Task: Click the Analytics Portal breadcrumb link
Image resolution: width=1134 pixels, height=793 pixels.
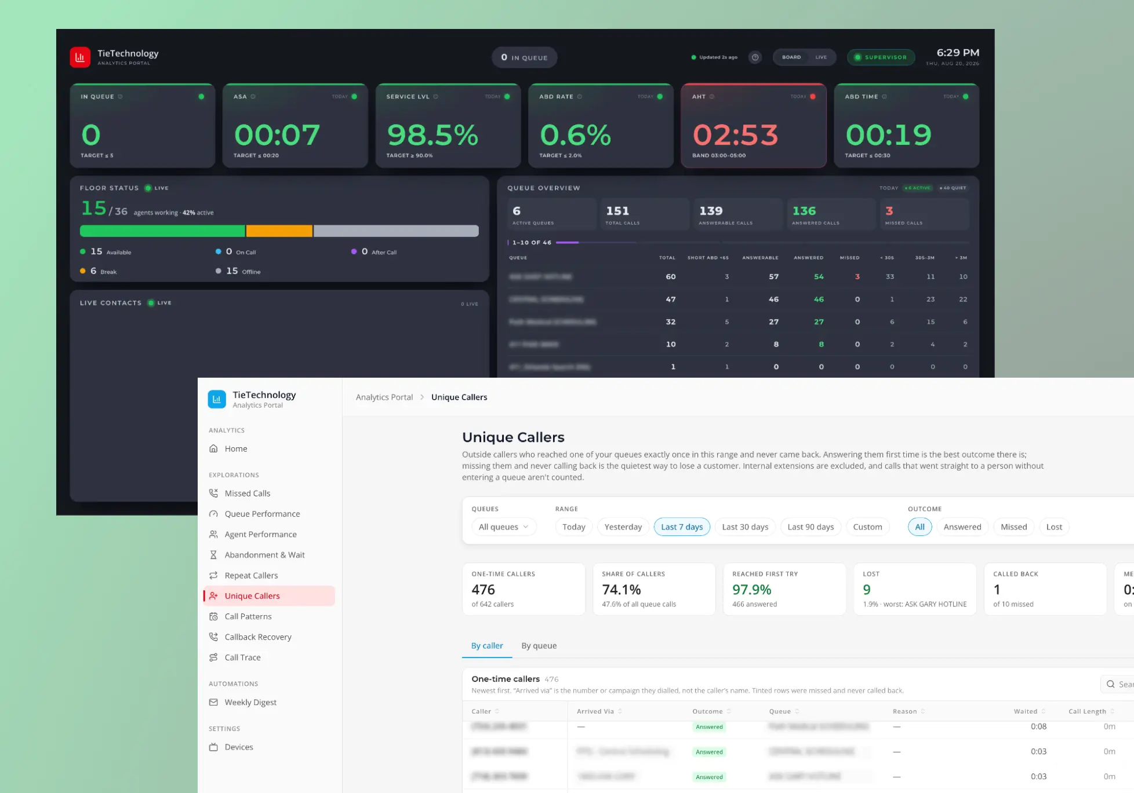Action: 384,397
